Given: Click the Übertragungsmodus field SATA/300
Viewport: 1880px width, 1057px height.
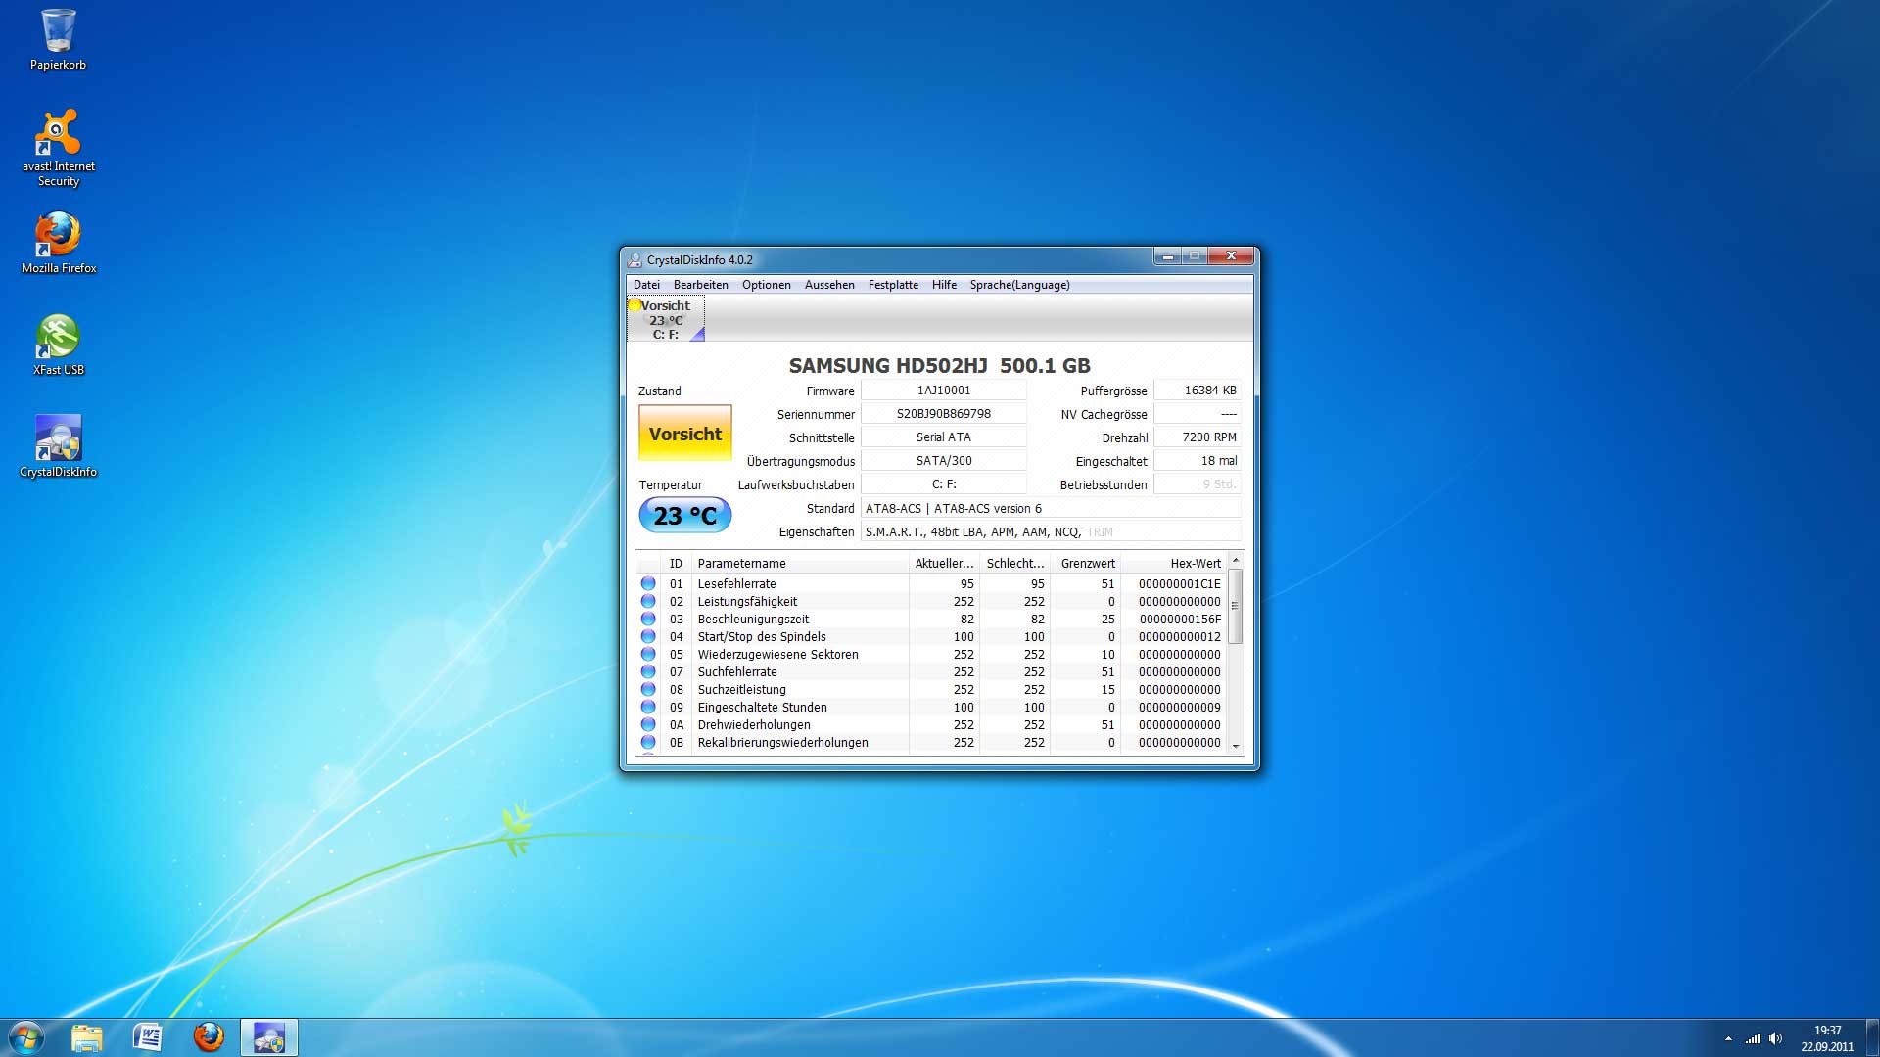Looking at the screenshot, I should 944,461.
